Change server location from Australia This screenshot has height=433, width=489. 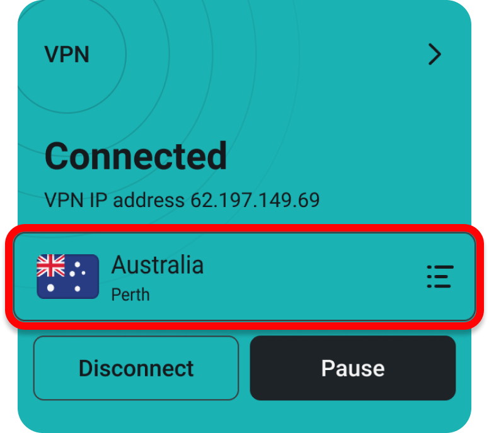[x=244, y=277]
